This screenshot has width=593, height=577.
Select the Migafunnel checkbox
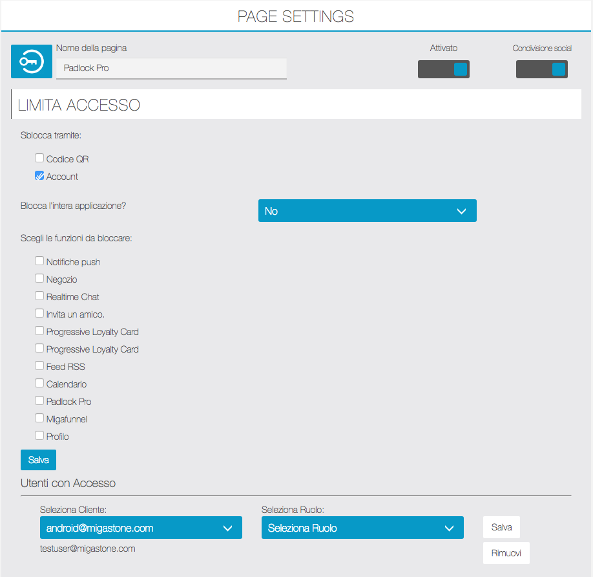[39, 418]
